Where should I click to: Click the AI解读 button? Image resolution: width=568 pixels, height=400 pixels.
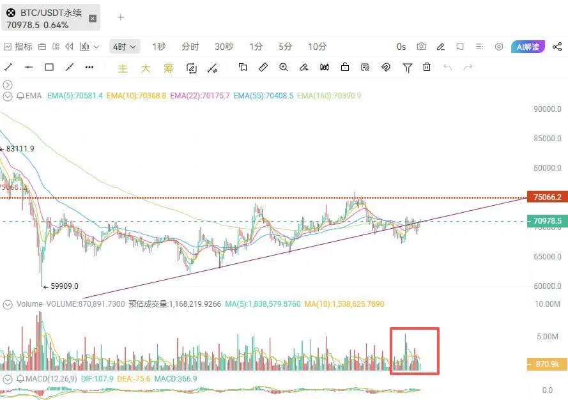point(528,47)
